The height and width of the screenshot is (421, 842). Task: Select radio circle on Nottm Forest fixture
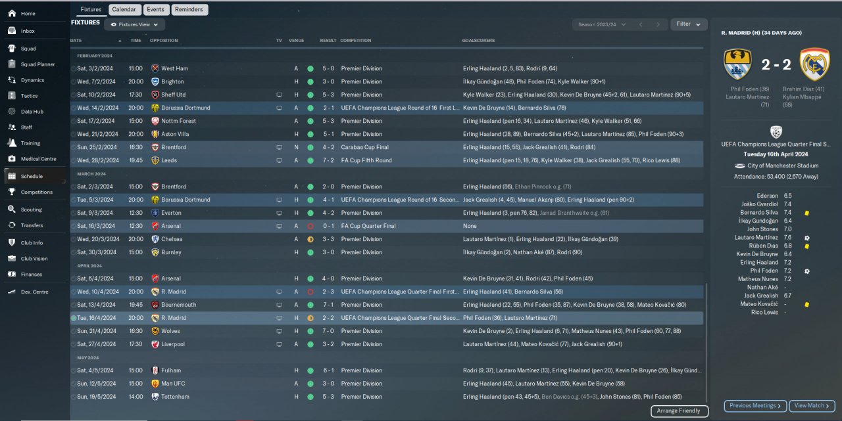[73, 121]
